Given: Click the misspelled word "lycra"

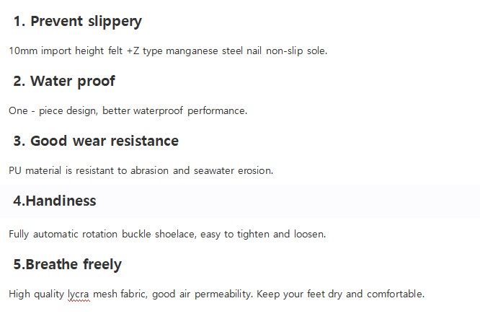Looking at the screenshot, I should 81,294.
